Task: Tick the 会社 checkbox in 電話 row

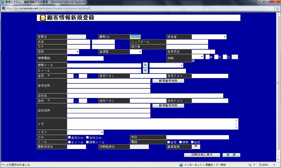Action: coord(192,142)
